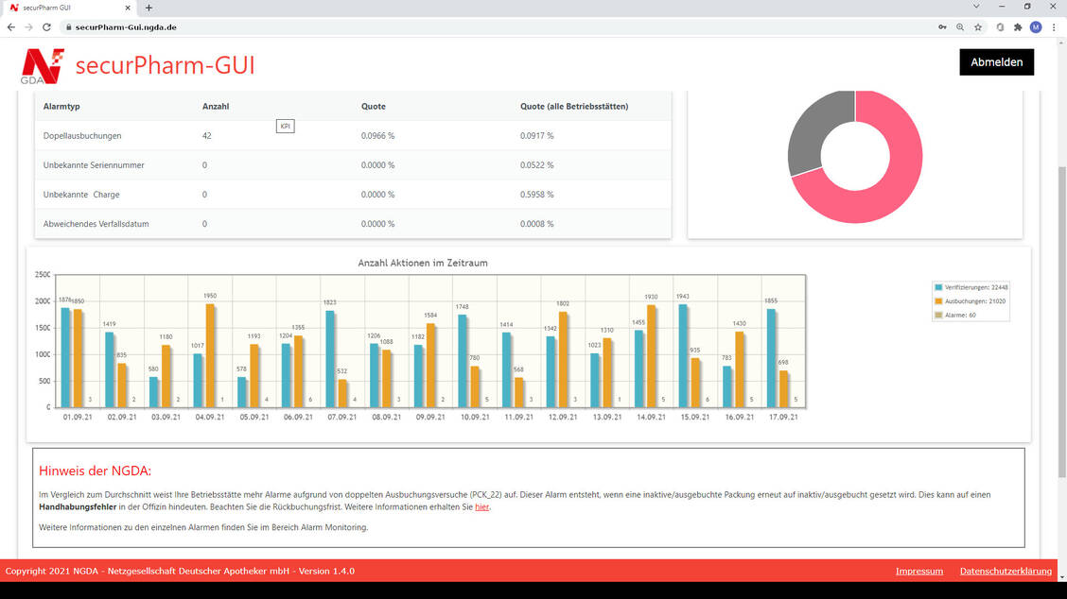Click the KPI tooltip box in the table

pos(285,127)
